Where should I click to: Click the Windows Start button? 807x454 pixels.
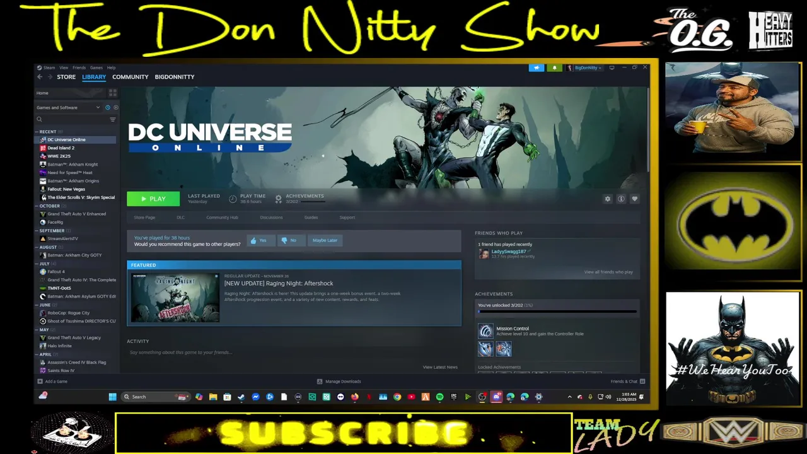coord(112,397)
